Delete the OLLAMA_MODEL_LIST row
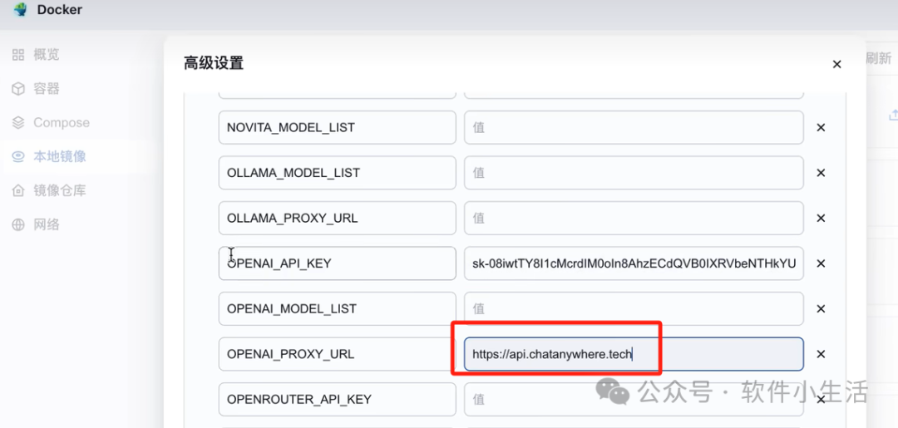Viewport: 898px width, 428px height. 821,173
